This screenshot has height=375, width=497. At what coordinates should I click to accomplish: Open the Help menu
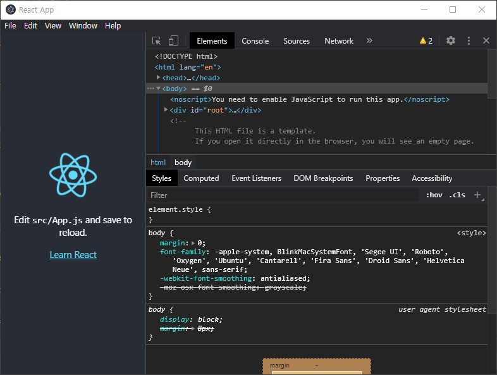pos(113,26)
